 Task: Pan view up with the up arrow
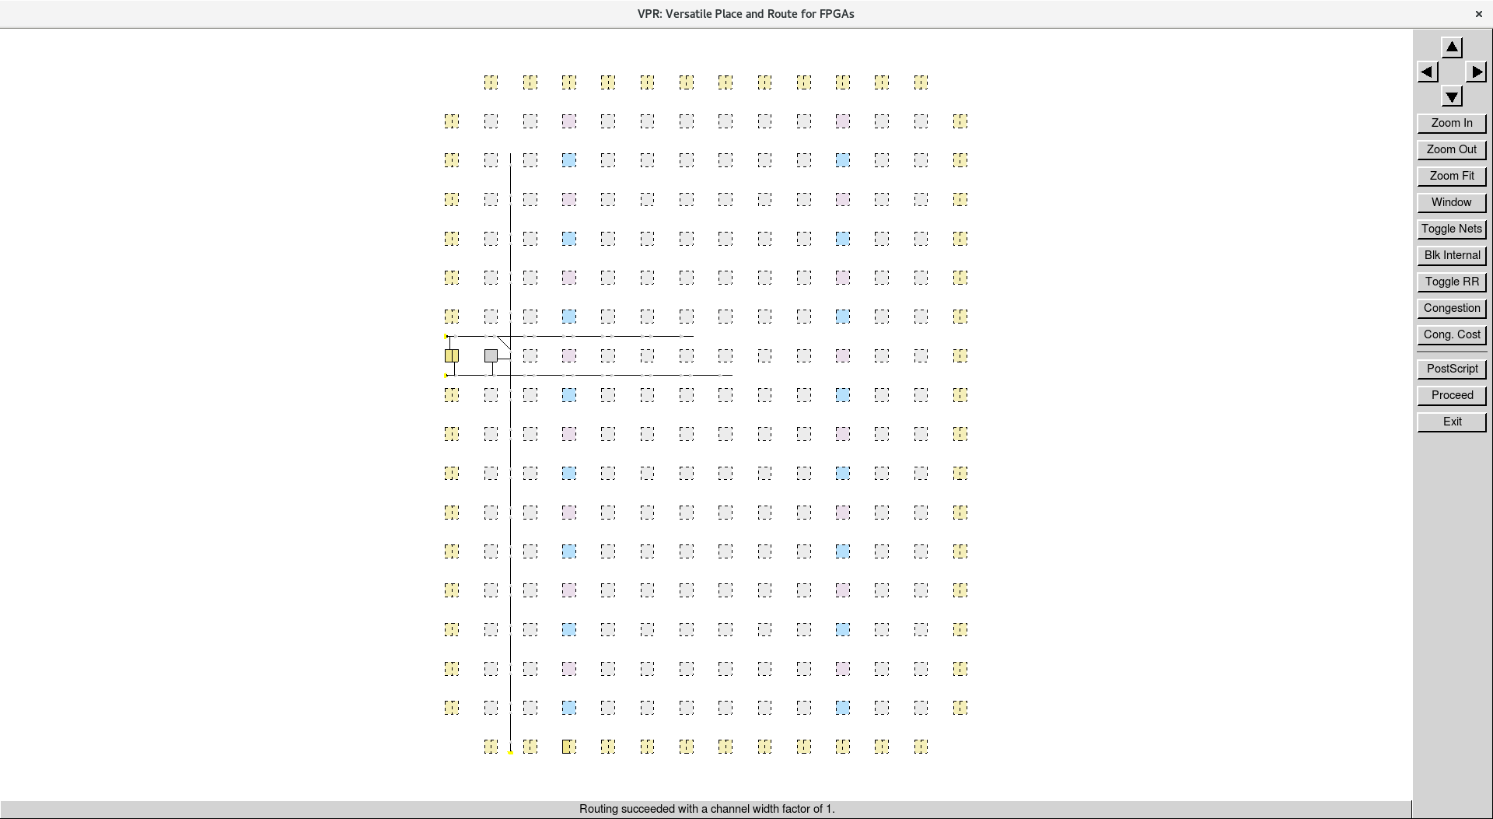1452,47
